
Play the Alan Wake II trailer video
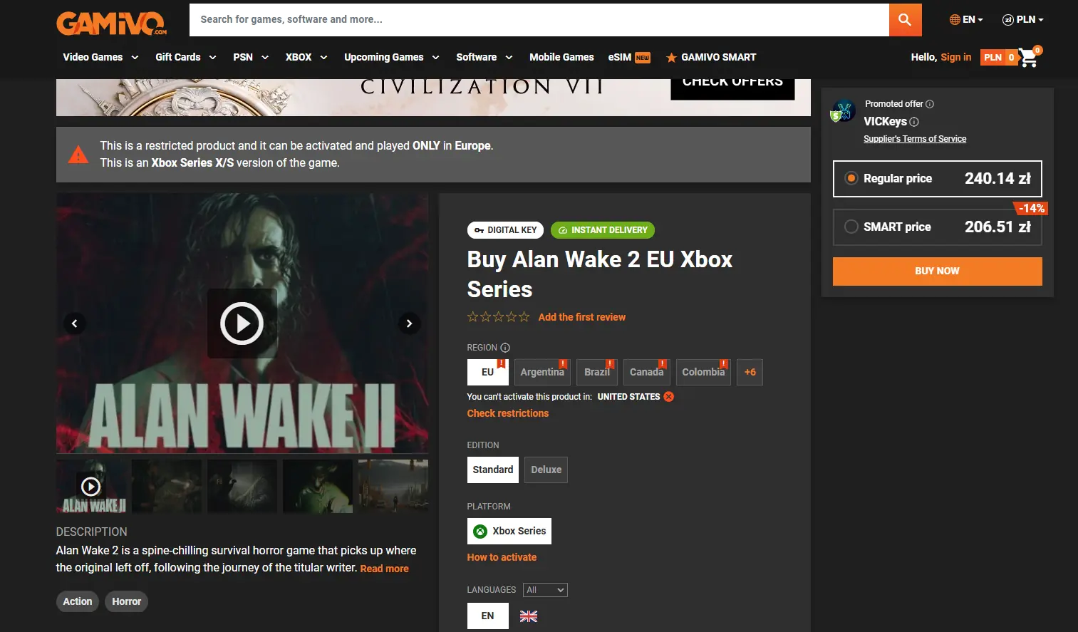(x=242, y=323)
